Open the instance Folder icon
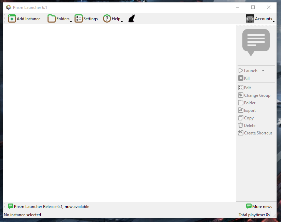281x222 pixels. click(x=240, y=103)
